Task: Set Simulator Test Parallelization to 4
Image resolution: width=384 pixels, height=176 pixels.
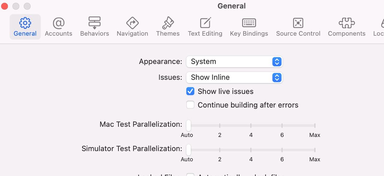Action: click(251, 150)
